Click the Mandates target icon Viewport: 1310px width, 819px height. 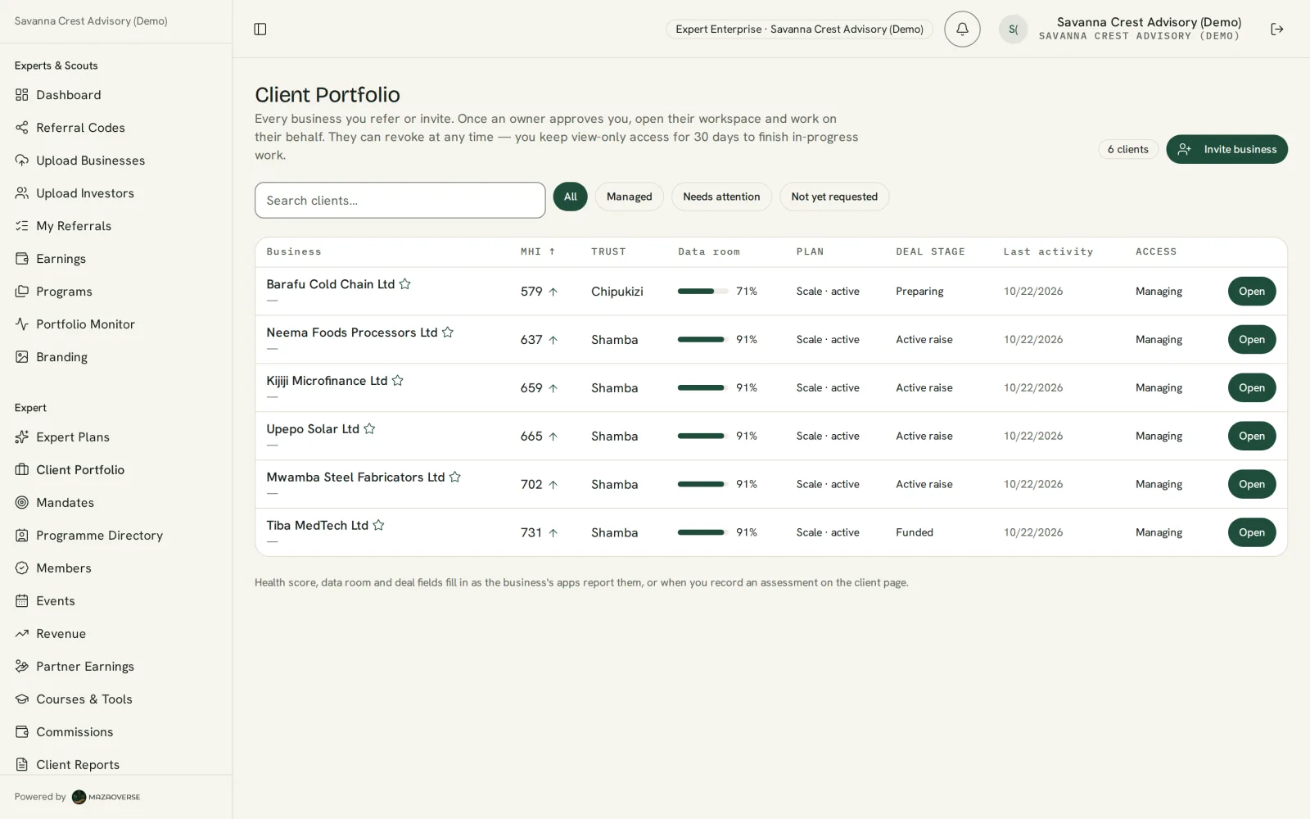click(22, 503)
